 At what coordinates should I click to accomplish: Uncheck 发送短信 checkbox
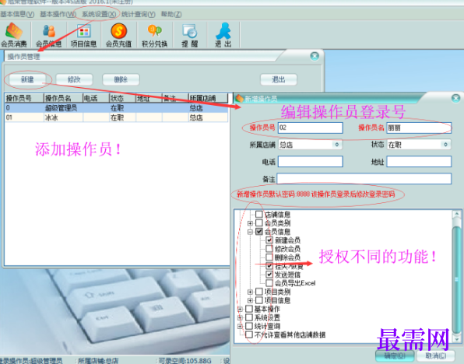click(x=269, y=275)
